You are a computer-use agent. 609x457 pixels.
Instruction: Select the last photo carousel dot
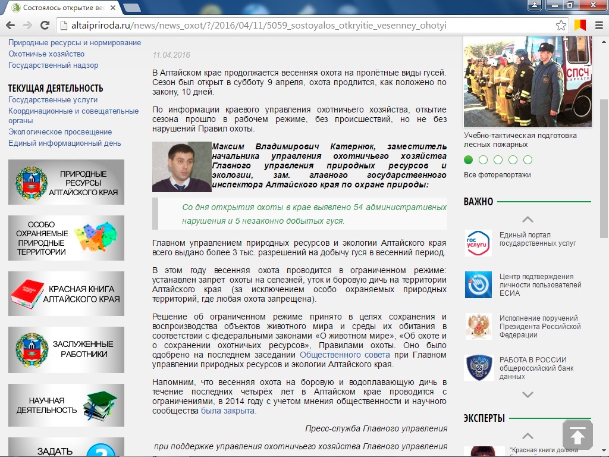tap(528, 159)
